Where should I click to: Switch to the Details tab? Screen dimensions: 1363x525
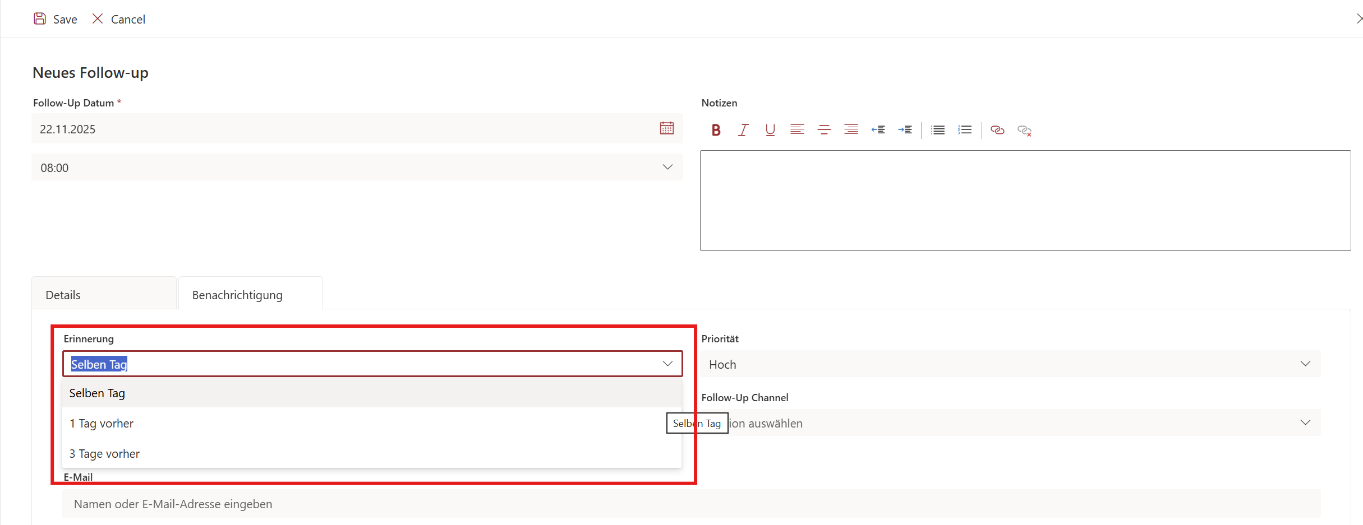click(x=63, y=295)
